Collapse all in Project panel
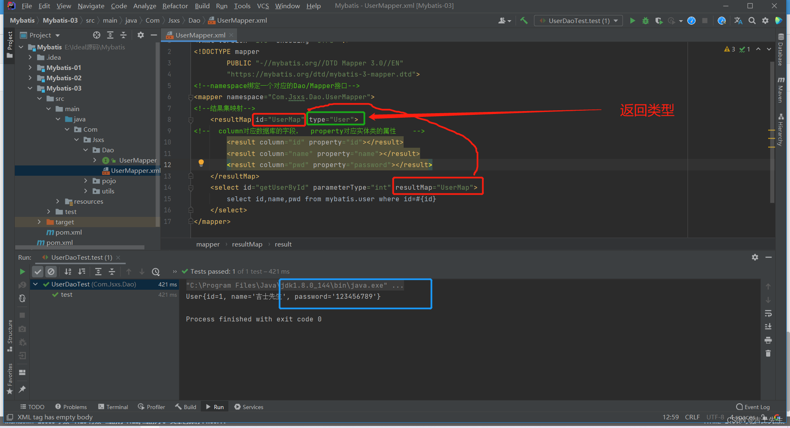Image resolution: width=790 pixels, height=428 pixels. [123, 35]
